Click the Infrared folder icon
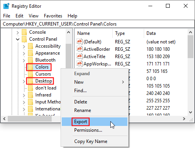Viewport: 195px width, 148px height. coord(30,95)
